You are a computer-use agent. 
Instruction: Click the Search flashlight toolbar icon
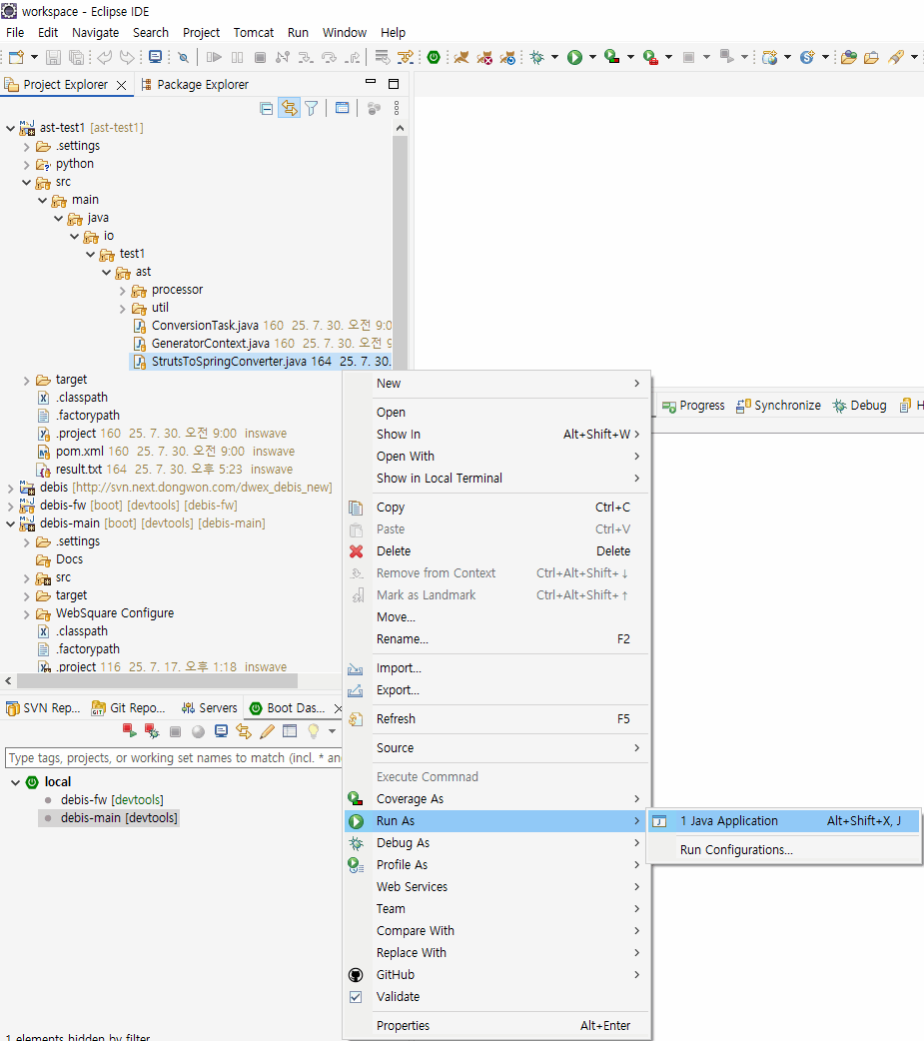pyautogui.click(x=896, y=58)
